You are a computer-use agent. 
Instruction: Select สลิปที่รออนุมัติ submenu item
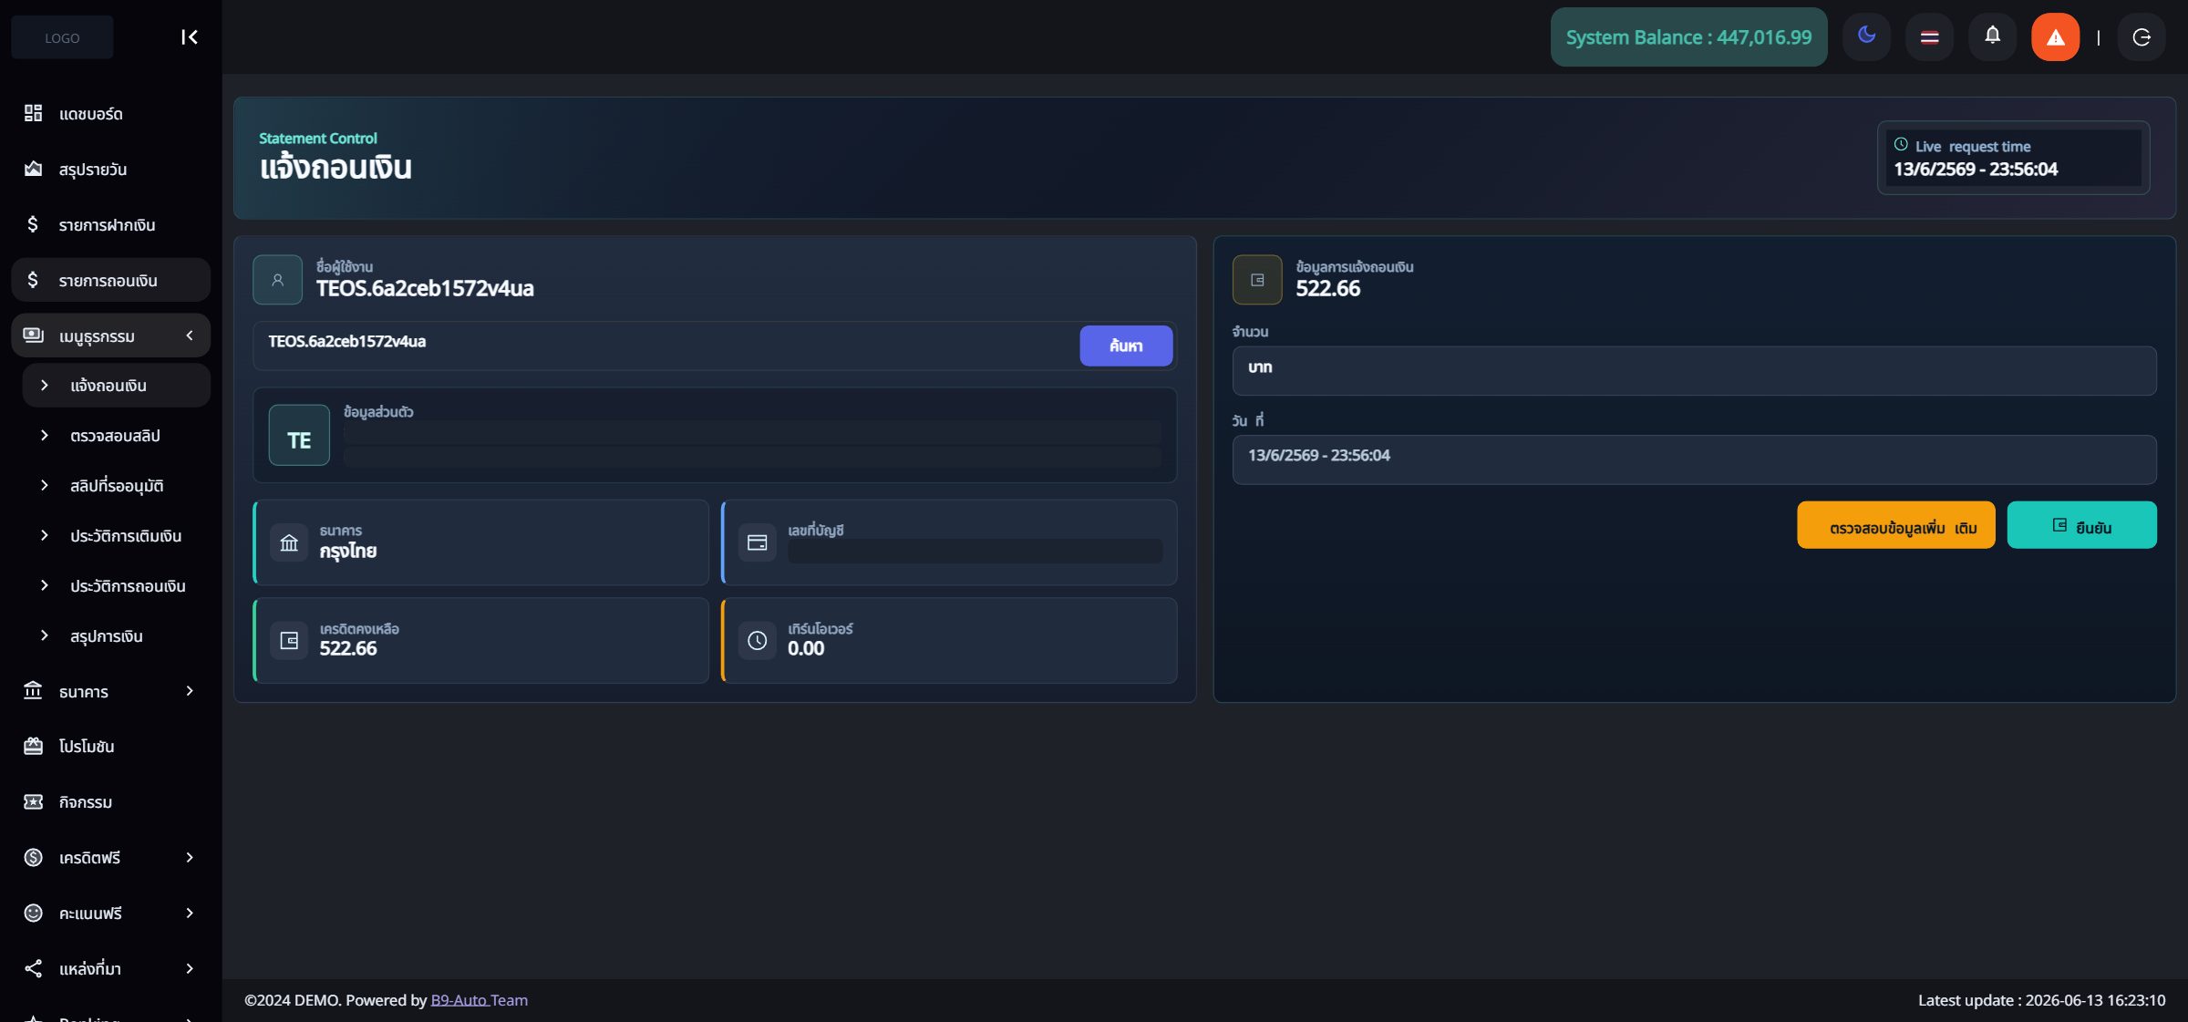pos(116,485)
